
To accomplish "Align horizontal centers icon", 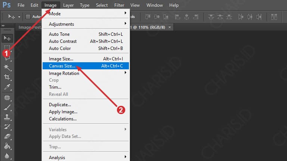I will (186, 17).
